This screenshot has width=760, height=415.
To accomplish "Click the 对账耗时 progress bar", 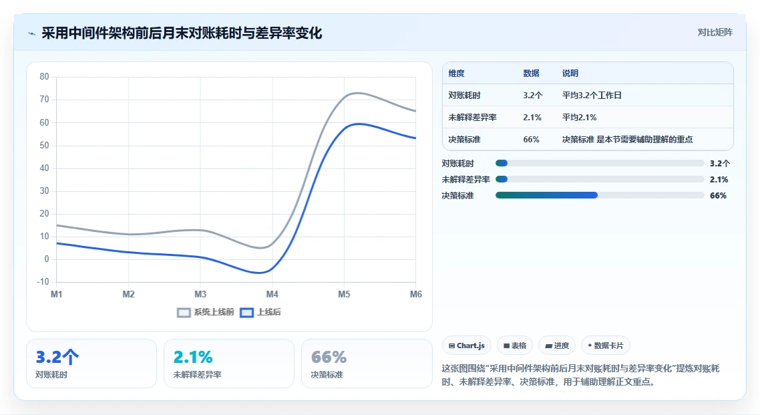I will pos(600,163).
